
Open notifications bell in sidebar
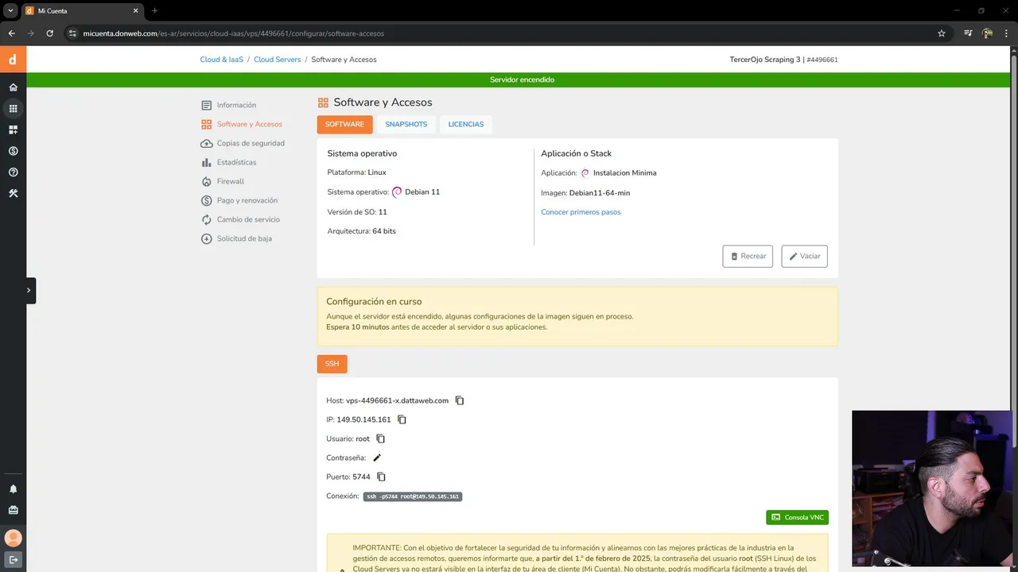pyautogui.click(x=13, y=489)
